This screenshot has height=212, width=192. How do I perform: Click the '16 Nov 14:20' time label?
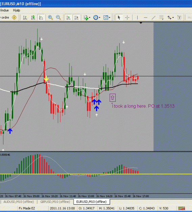pos(104,196)
